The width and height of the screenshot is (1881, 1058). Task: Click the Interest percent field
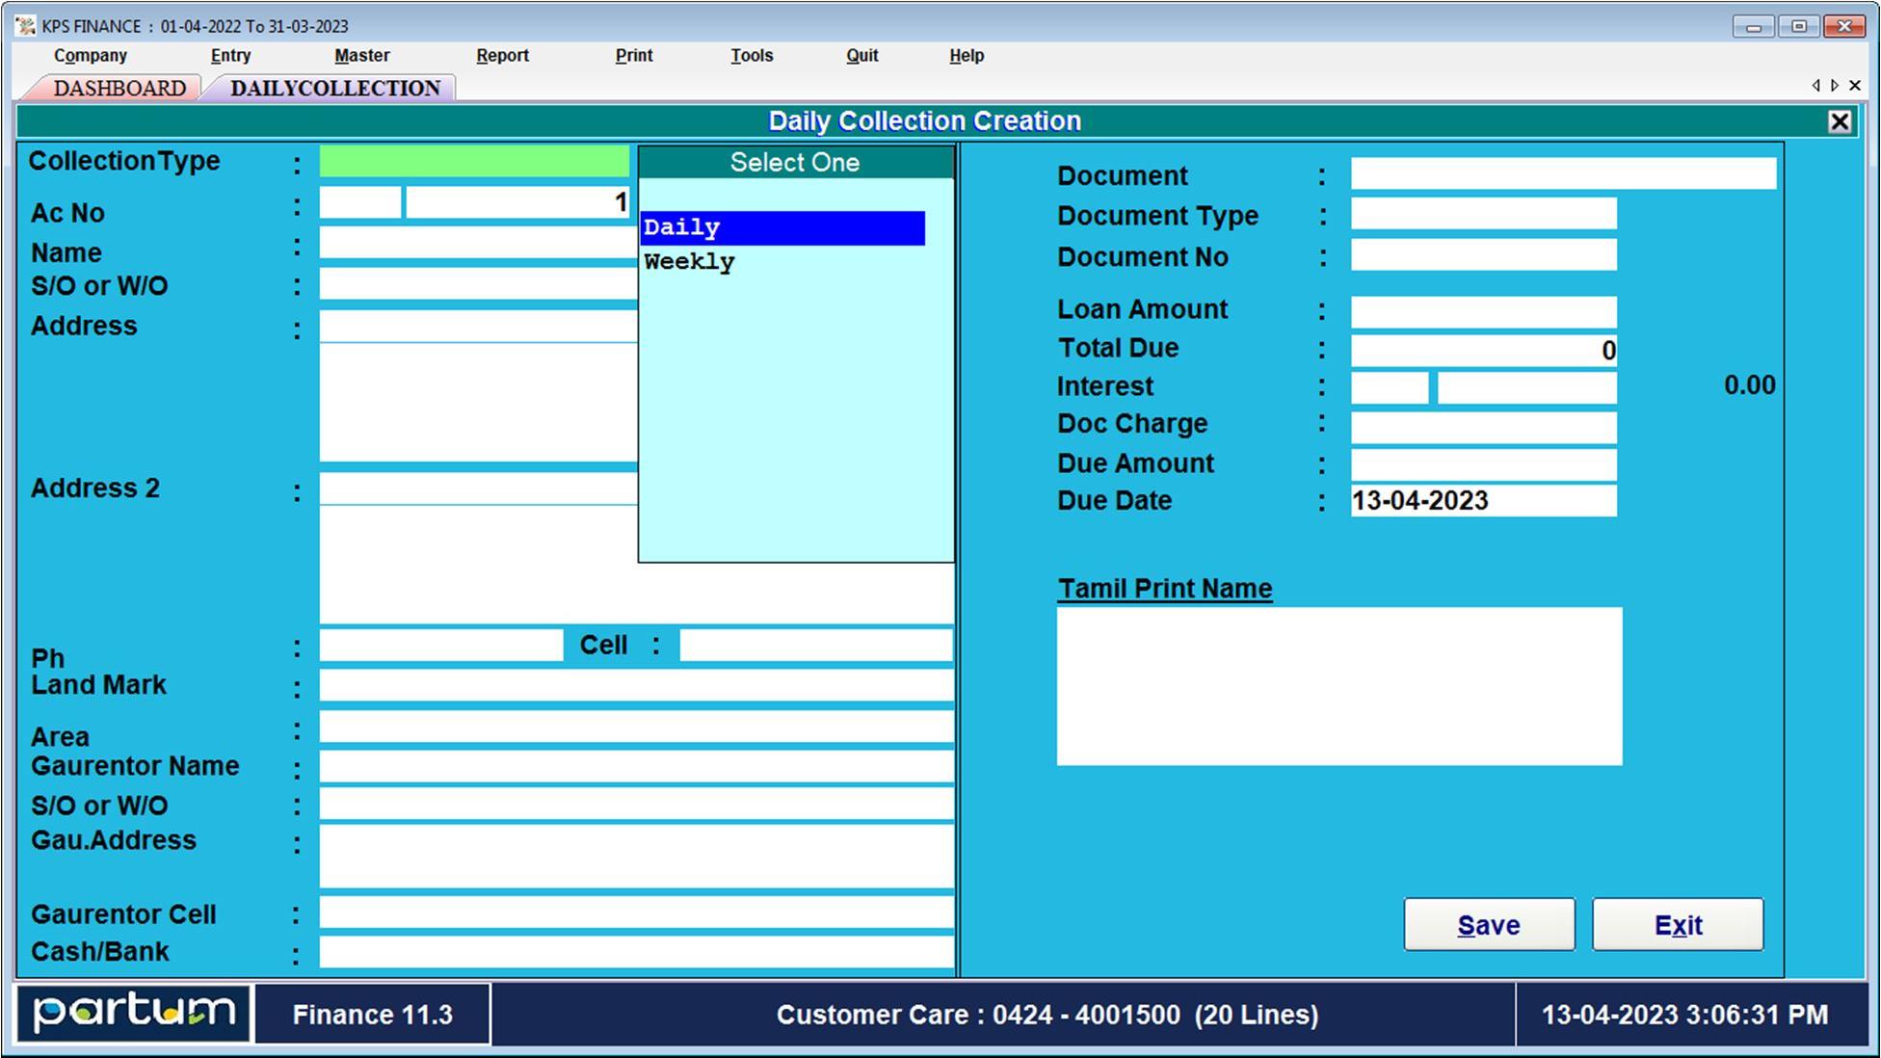click(1390, 387)
